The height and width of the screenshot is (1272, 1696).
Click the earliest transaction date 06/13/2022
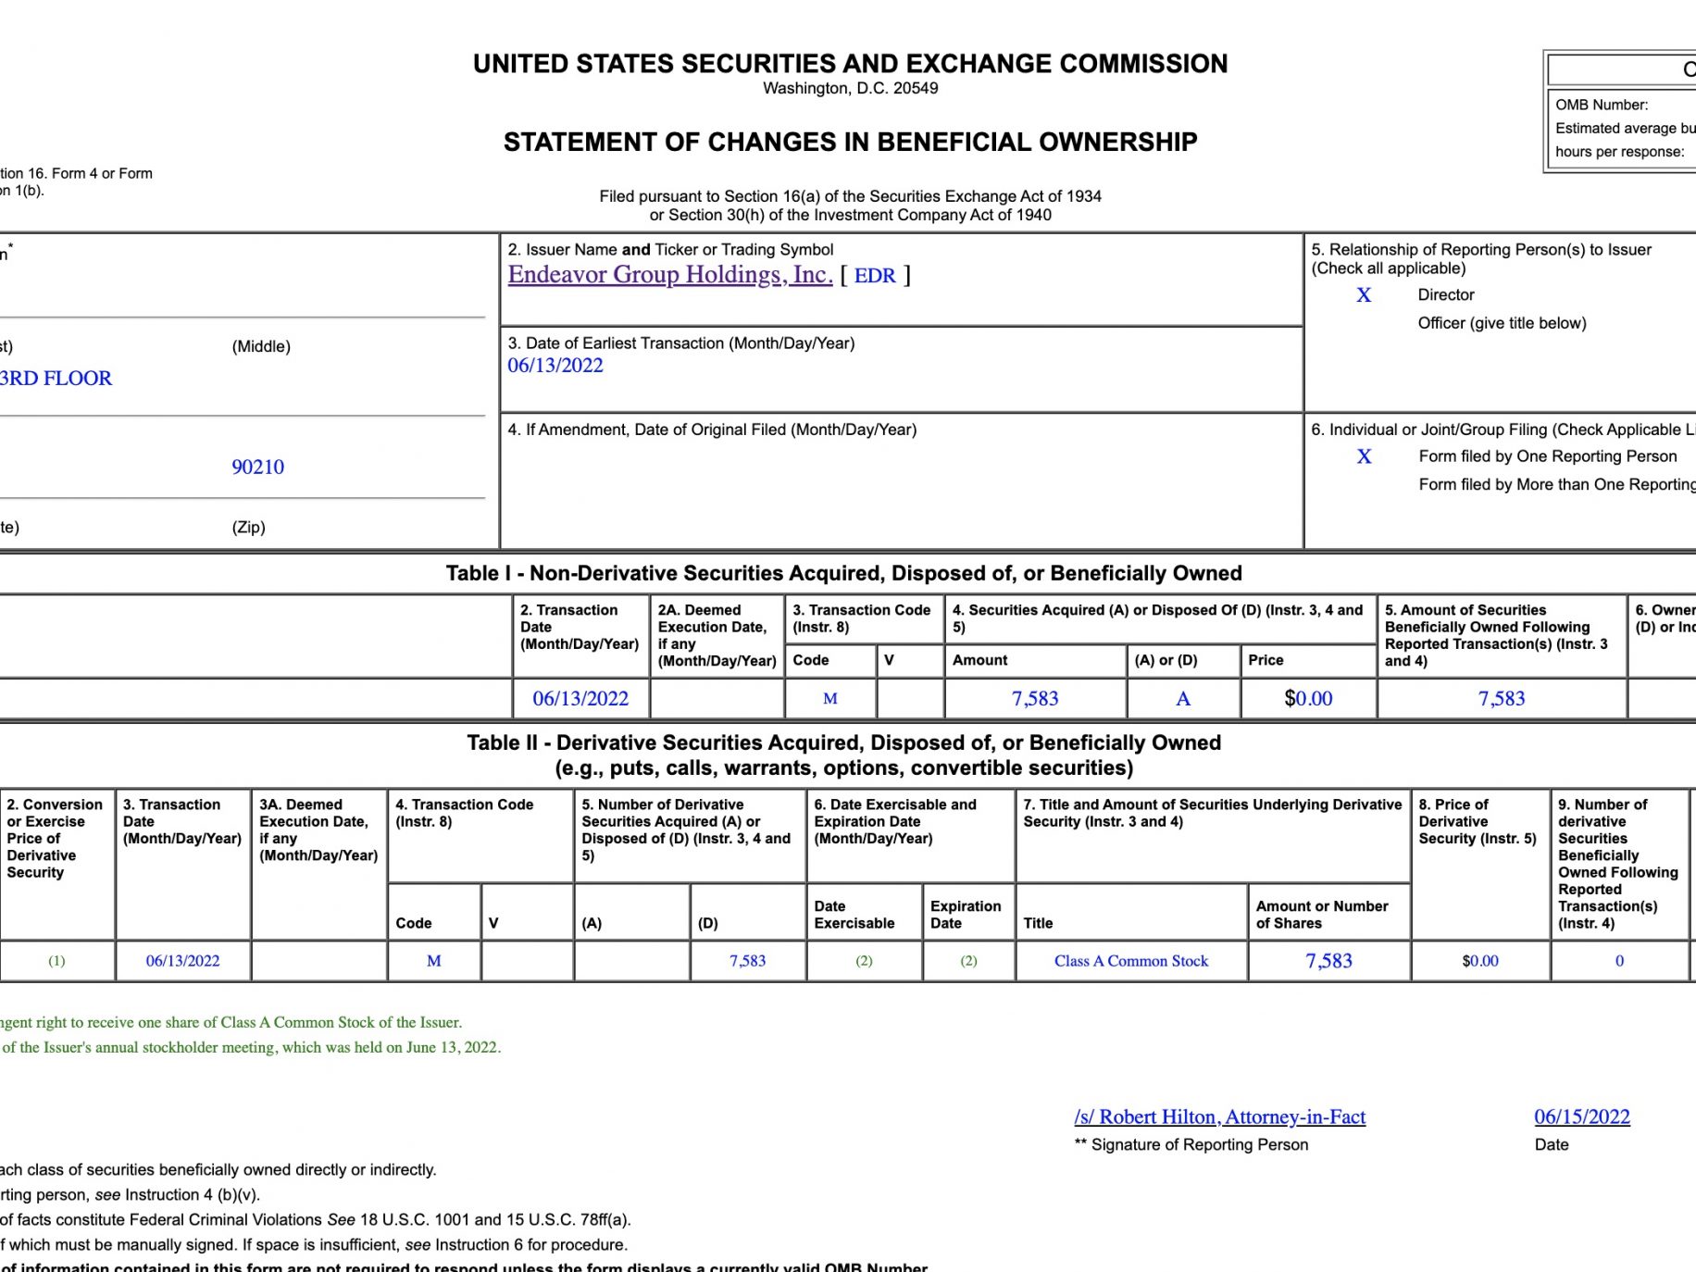point(555,366)
